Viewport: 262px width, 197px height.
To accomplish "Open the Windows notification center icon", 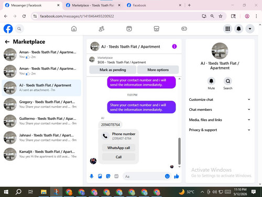I will click(x=254, y=192).
